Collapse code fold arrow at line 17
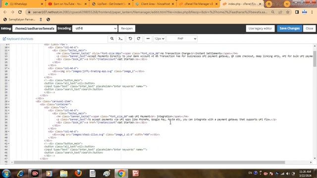Image resolution: width=317 pixels, height=178 pixels. (x=9, y=68)
